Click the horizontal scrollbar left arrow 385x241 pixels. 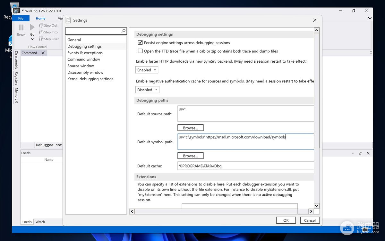coord(132,211)
